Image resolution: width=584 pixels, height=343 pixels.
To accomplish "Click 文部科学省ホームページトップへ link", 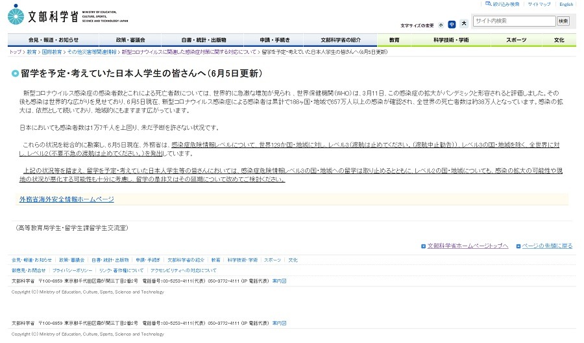I will coord(468,246).
